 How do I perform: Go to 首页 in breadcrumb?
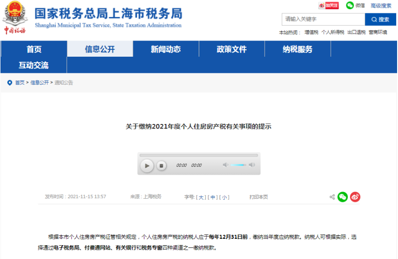(x=20, y=82)
